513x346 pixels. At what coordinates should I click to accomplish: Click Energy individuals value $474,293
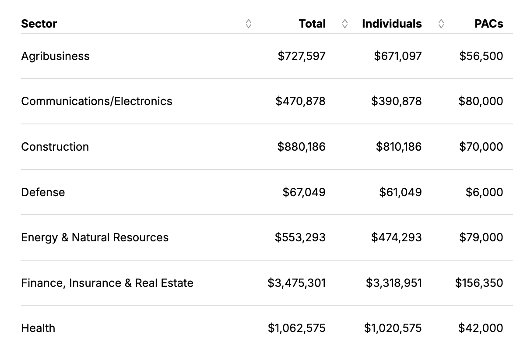tap(397, 237)
